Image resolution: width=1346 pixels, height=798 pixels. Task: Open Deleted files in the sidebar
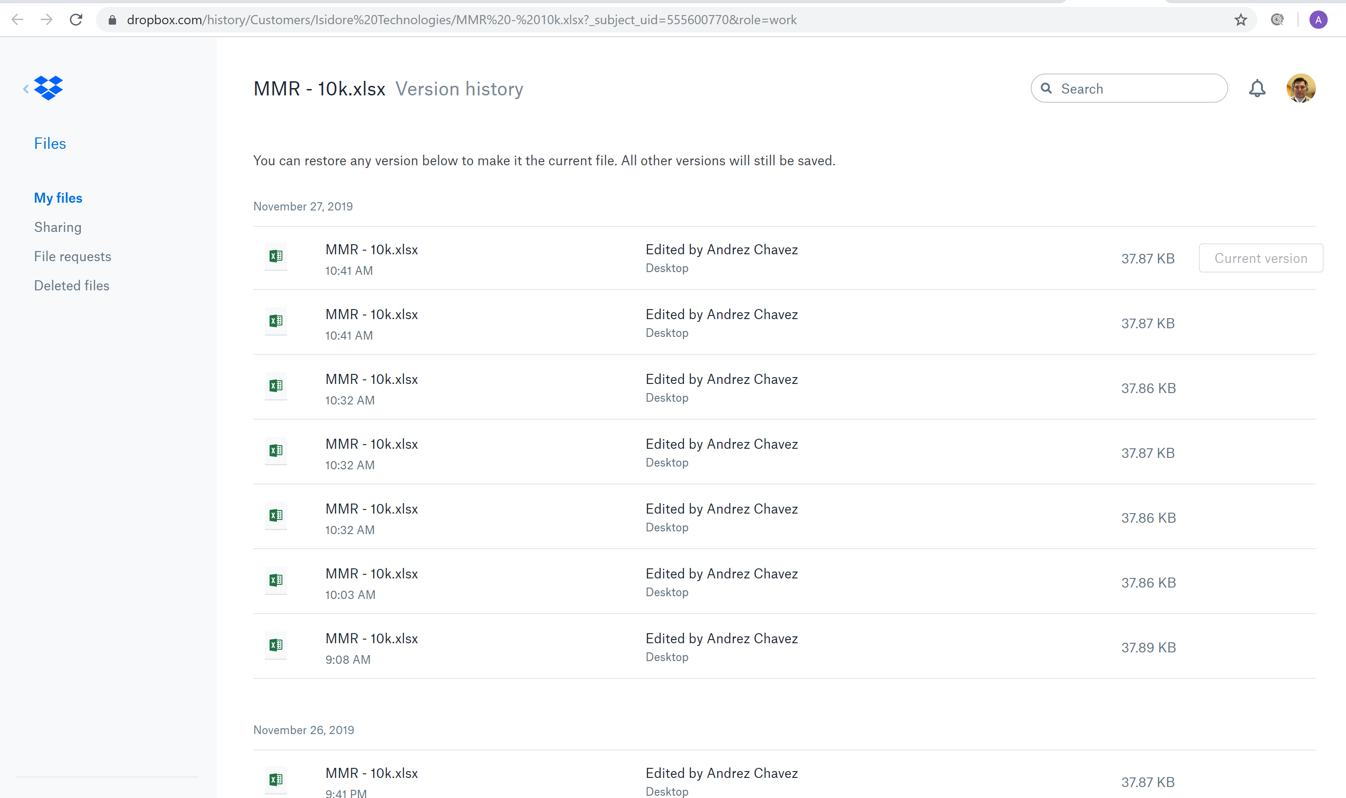pos(72,285)
